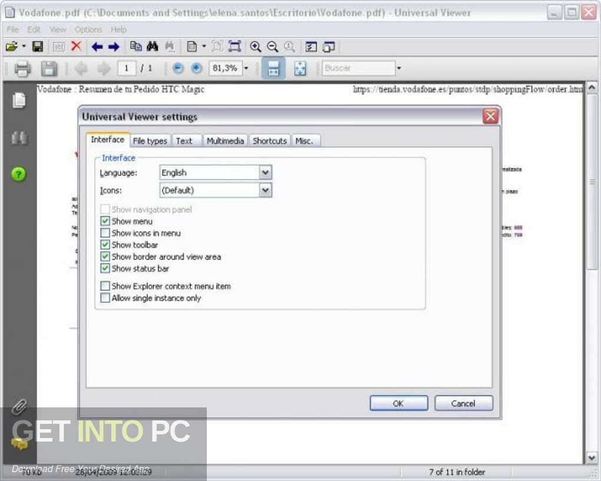Click the Save floppy icon in top toolbar
The width and height of the screenshot is (601, 481).
38,47
